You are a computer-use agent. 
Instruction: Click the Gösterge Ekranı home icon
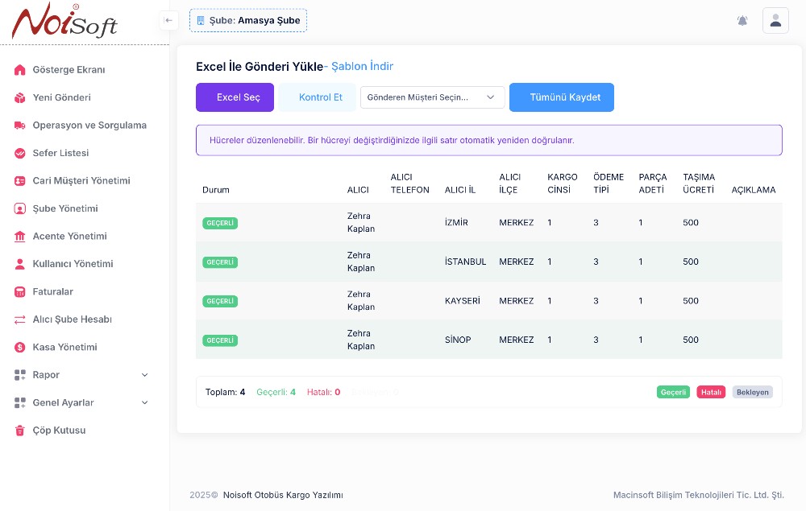(20, 70)
